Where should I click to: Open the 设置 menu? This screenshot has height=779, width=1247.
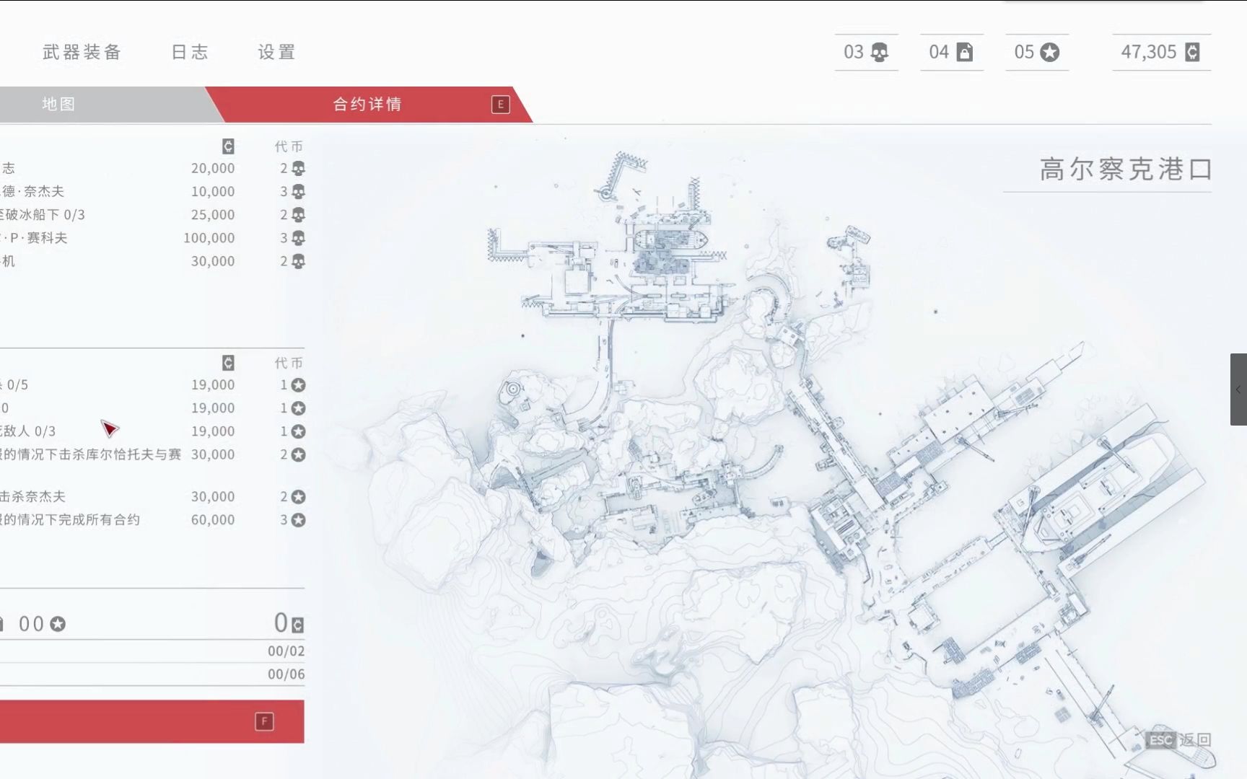[x=276, y=52]
